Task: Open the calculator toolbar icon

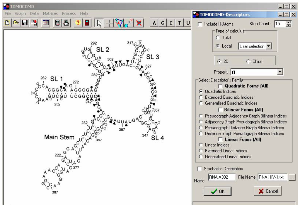Action: 58,23
